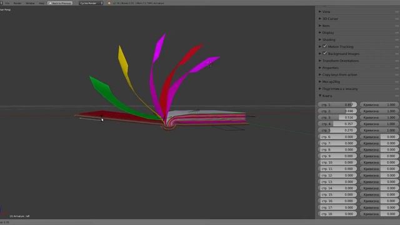Click the Back to Previous button
This screenshot has width=400, height=225.
point(60,3)
